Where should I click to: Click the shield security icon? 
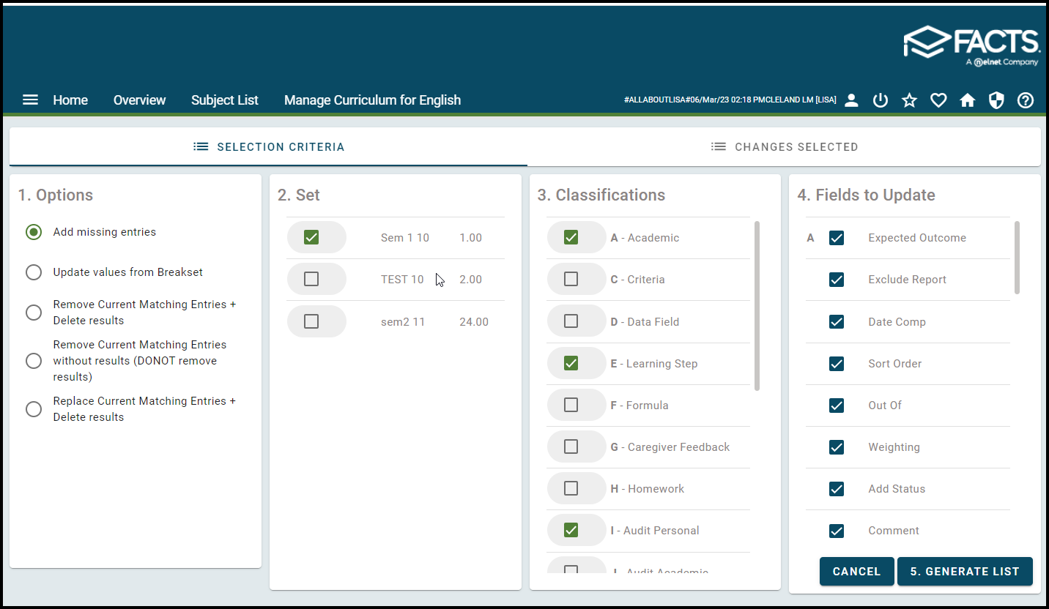[996, 101]
